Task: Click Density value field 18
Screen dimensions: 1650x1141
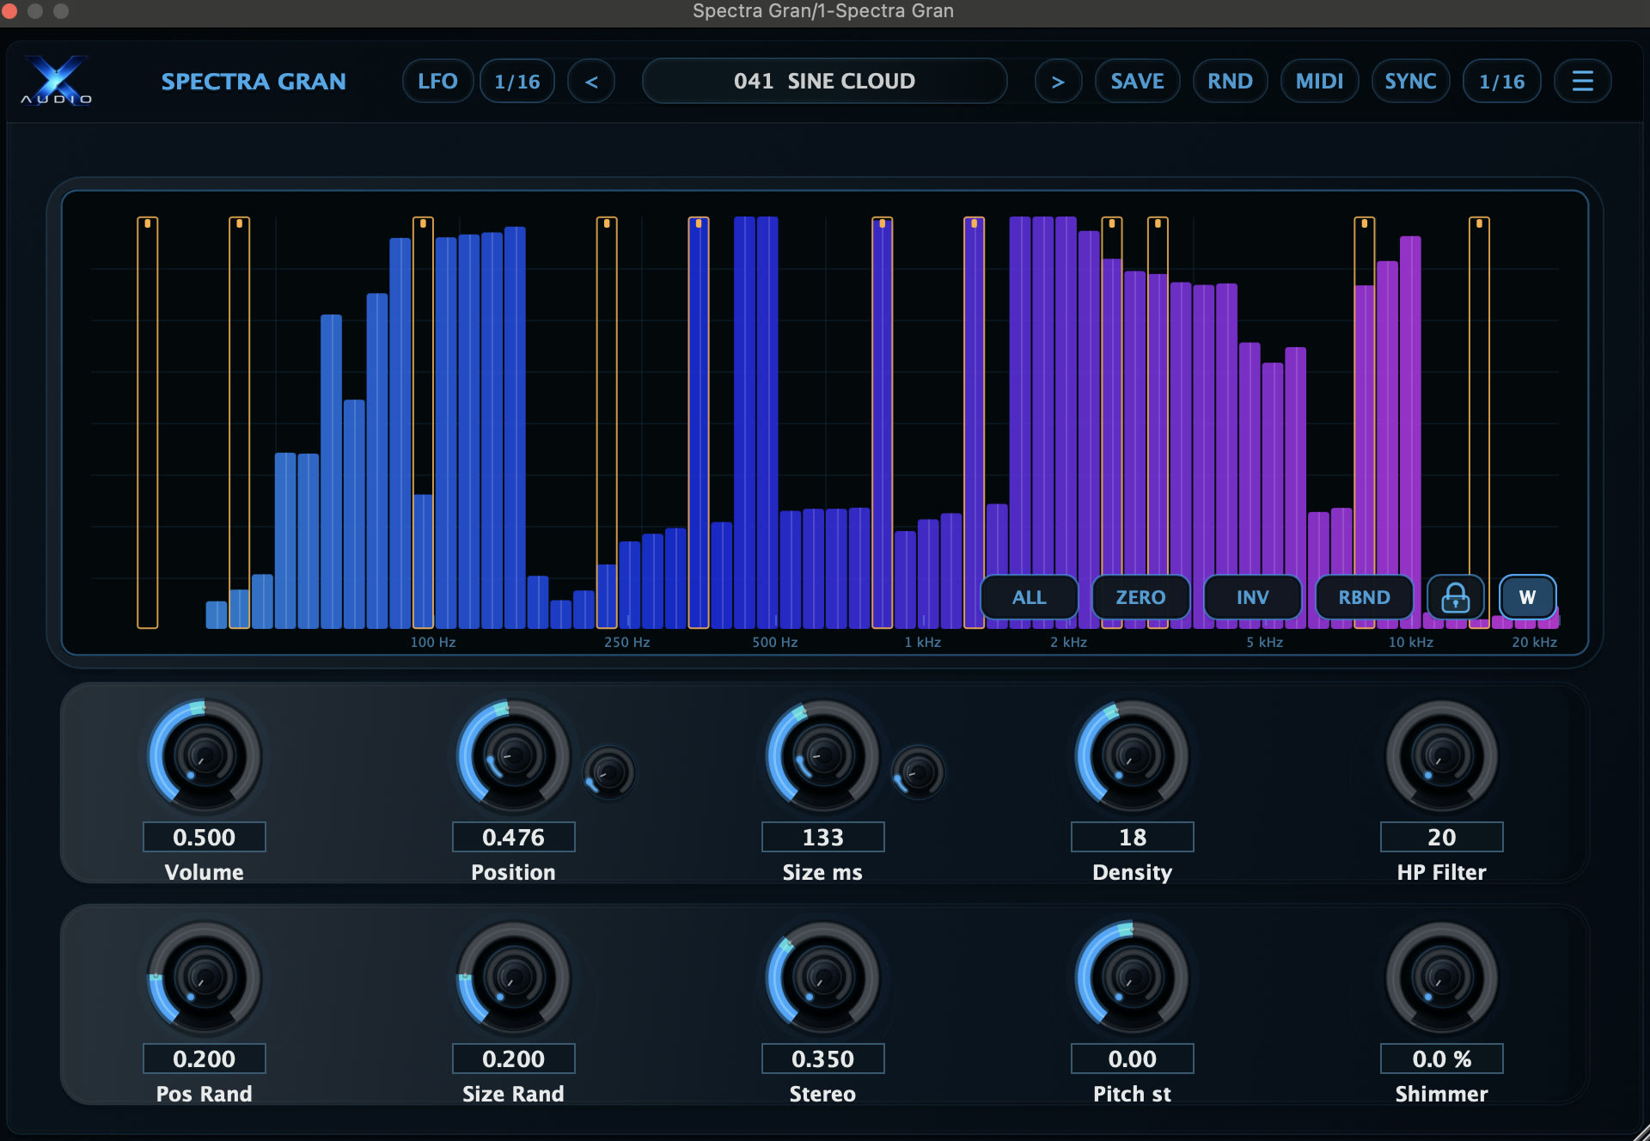Action: click(x=1133, y=837)
